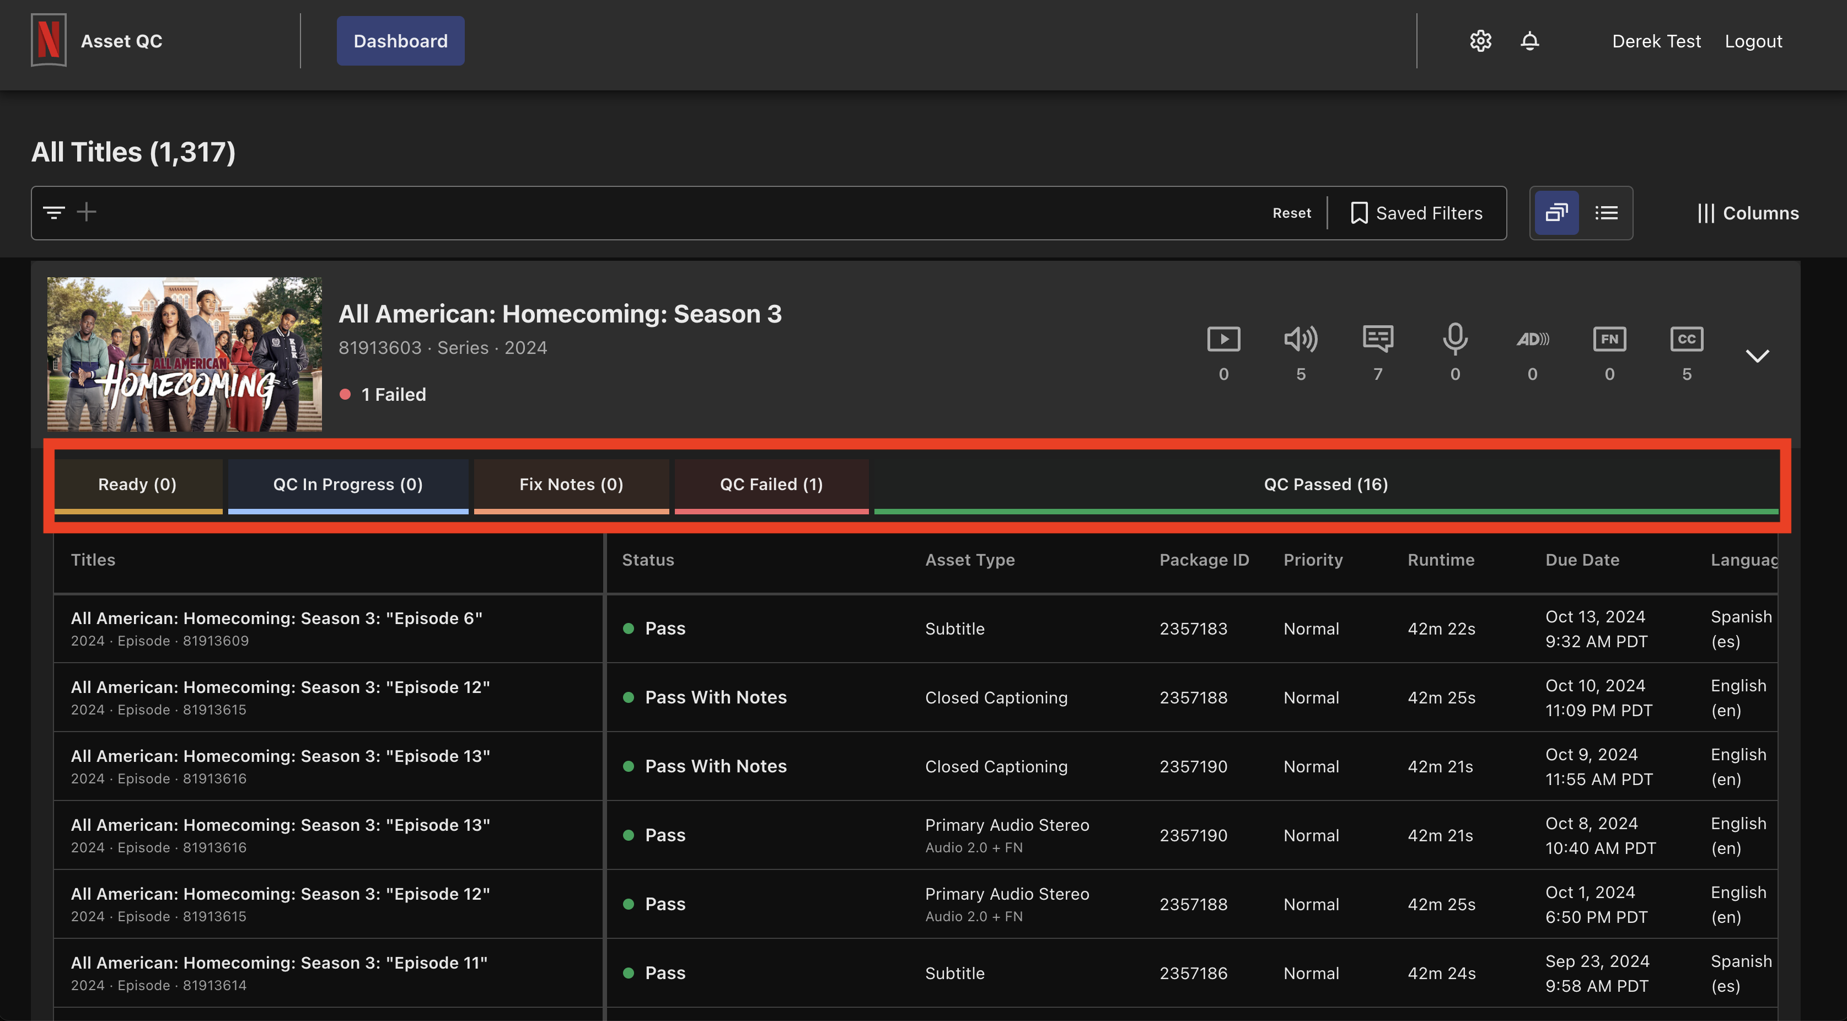Click package ID 2357186

coord(1193,973)
